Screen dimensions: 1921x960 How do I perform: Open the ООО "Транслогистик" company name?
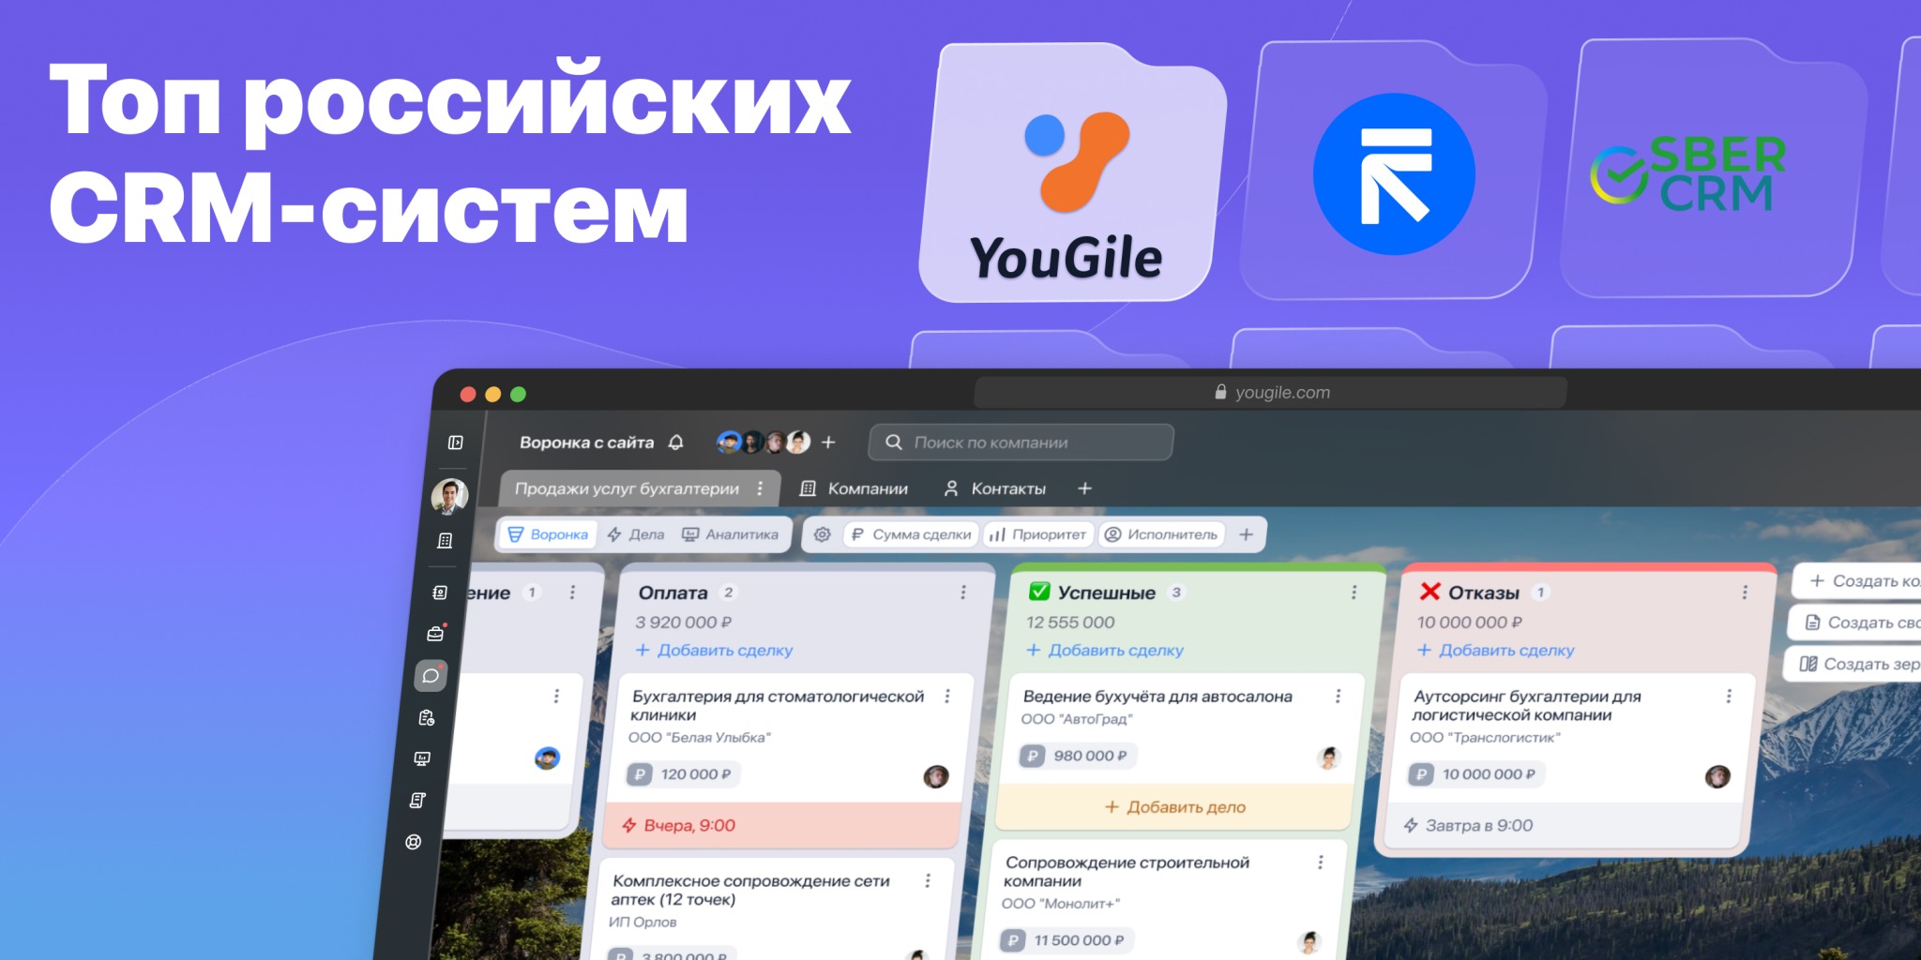(1485, 738)
